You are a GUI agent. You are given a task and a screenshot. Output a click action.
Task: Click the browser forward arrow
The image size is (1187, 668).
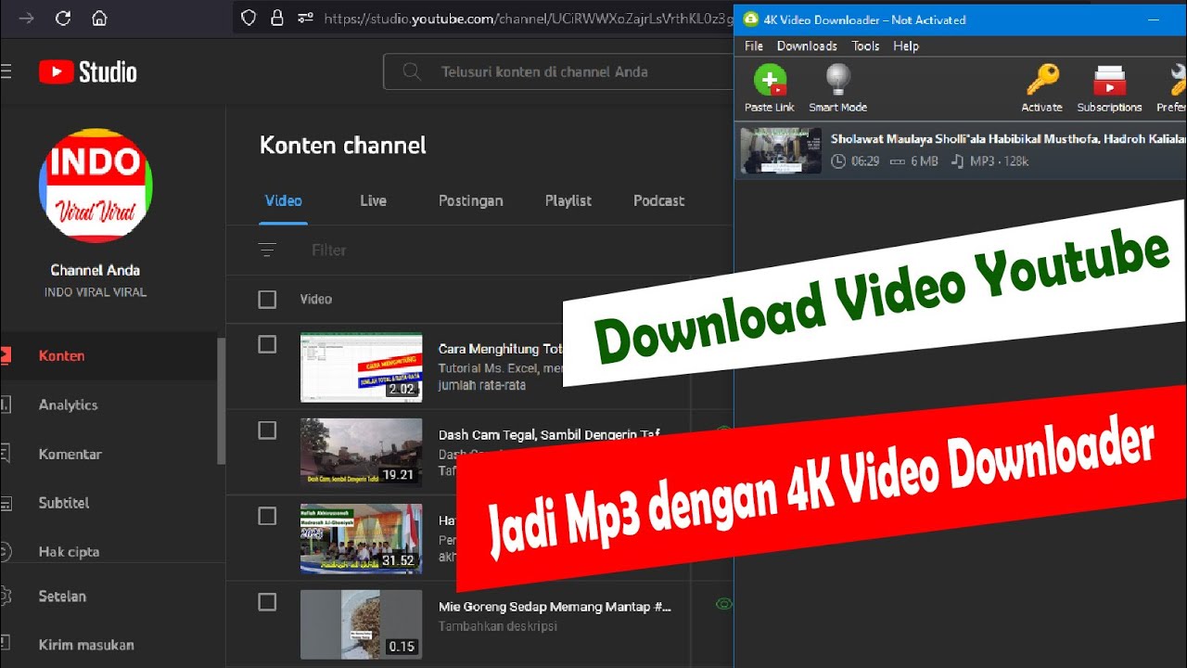point(26,18)
